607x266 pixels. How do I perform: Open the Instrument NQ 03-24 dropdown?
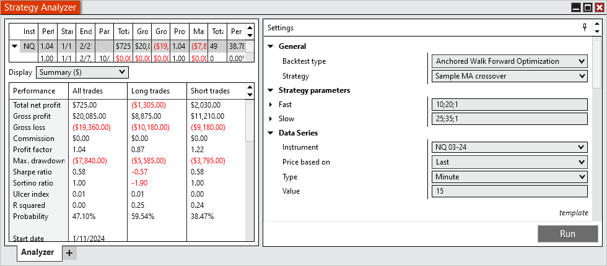tap(509, 147)
